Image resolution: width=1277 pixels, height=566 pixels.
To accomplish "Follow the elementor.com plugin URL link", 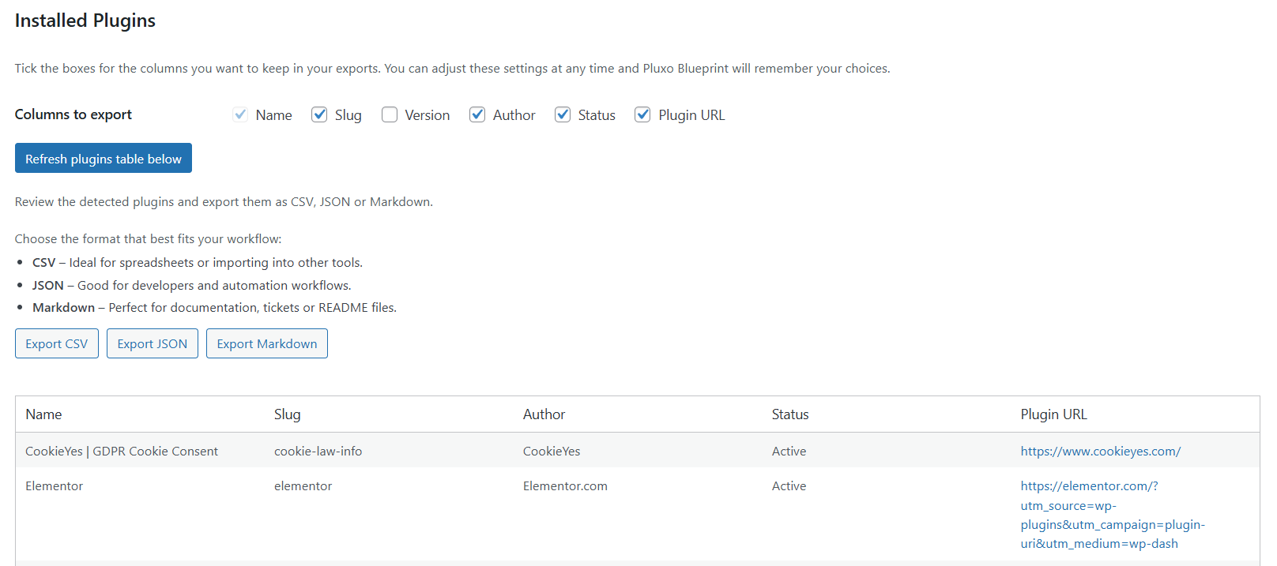I will [x=1089, y=486].
